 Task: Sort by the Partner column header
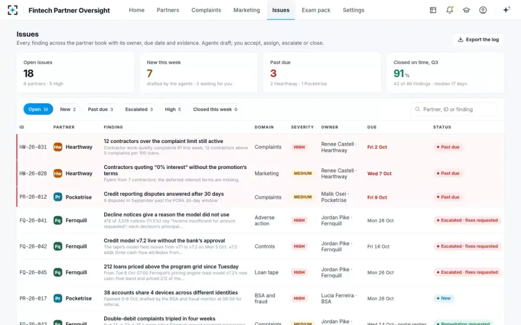[x=64, y=127]
